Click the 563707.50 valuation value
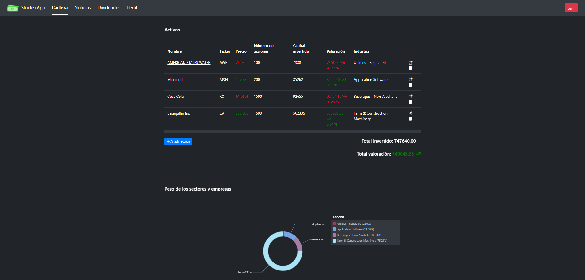This screenshot has height=280, width=585. point(335,113)
